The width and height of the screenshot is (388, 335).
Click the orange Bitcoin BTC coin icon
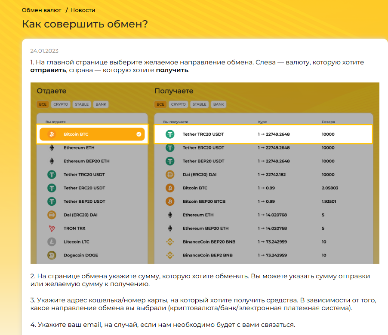pyautogui.click(x=52, y=134)
